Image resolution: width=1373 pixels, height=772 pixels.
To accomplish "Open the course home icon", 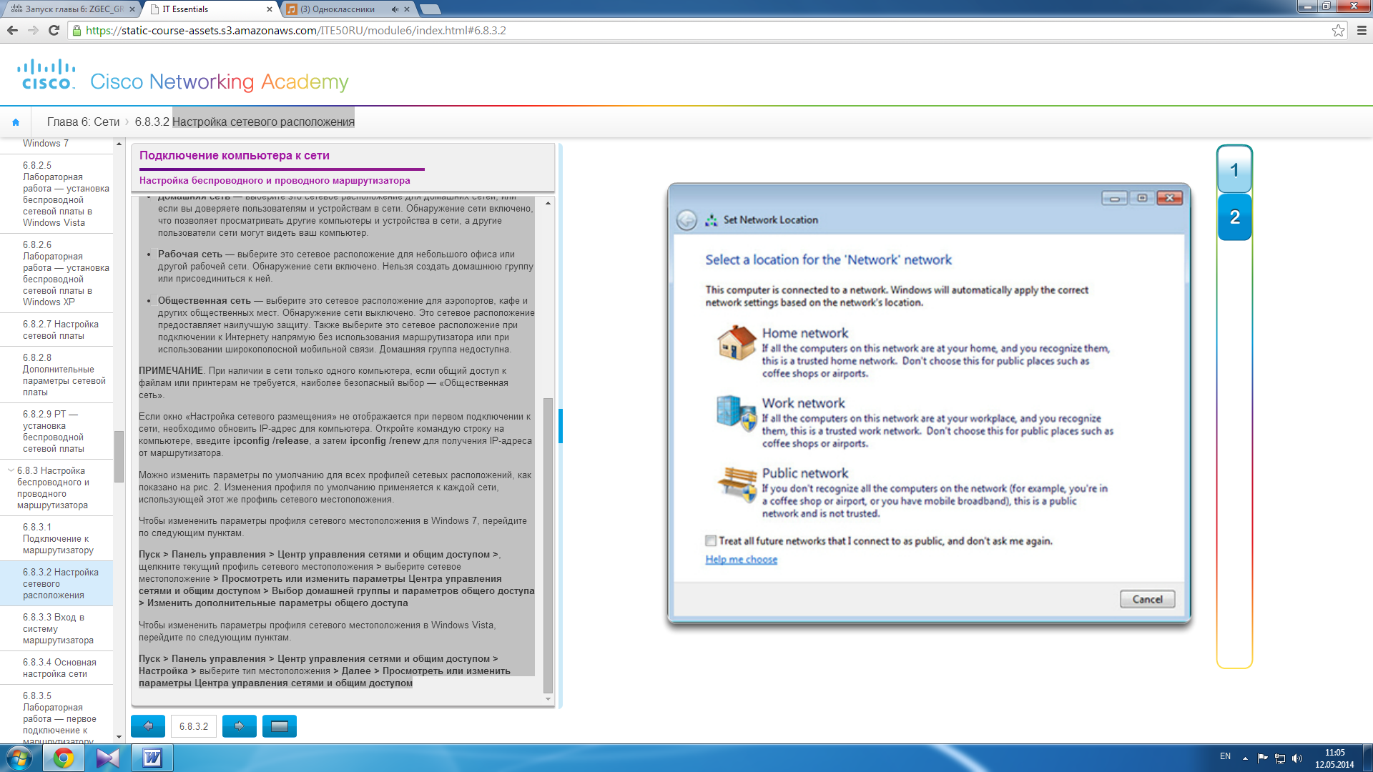I will click(x=16, y=122).
